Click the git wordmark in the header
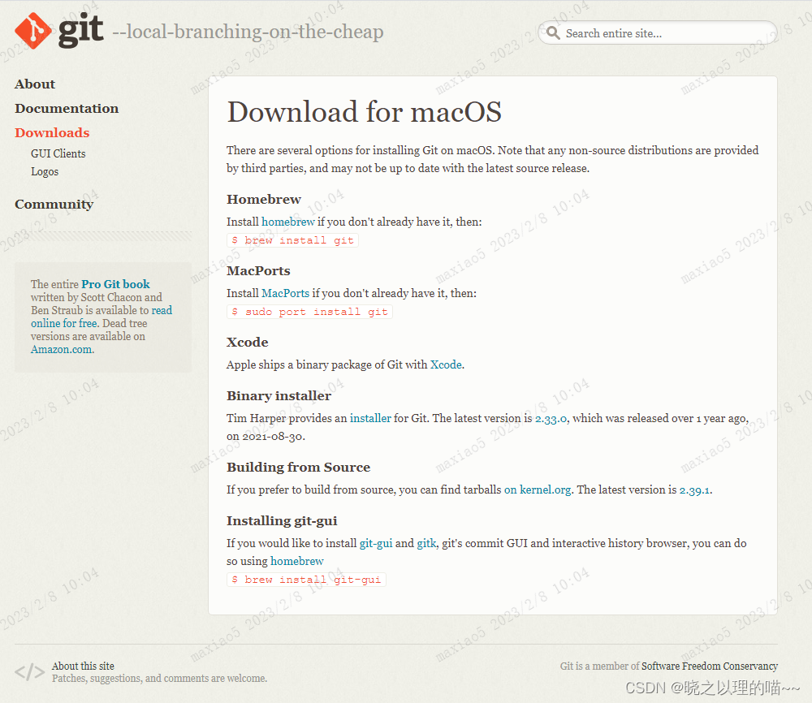Viewport: 812px width, 703px height. 80,31
